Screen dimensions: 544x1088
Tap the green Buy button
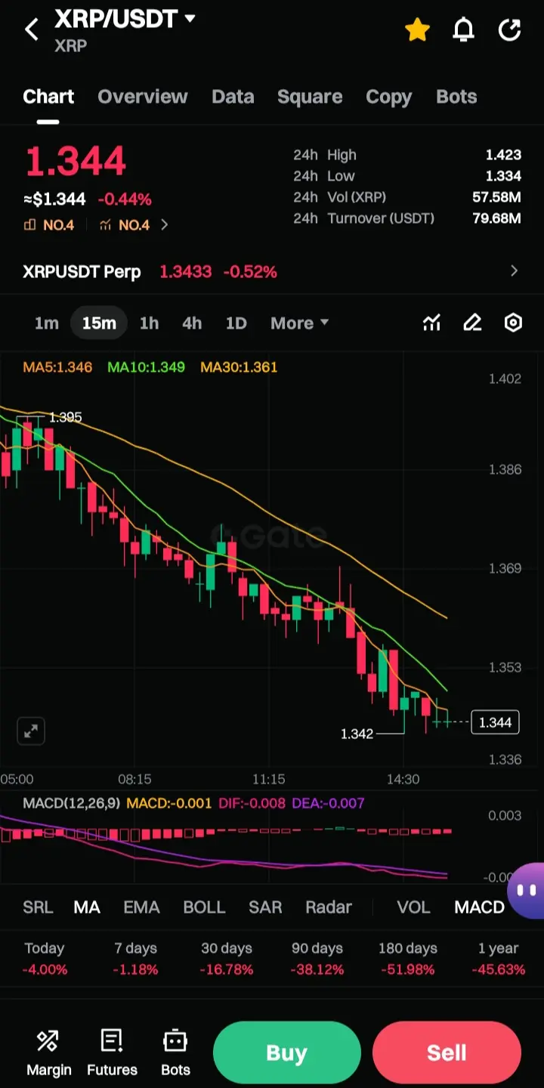tap(287, 1052)
